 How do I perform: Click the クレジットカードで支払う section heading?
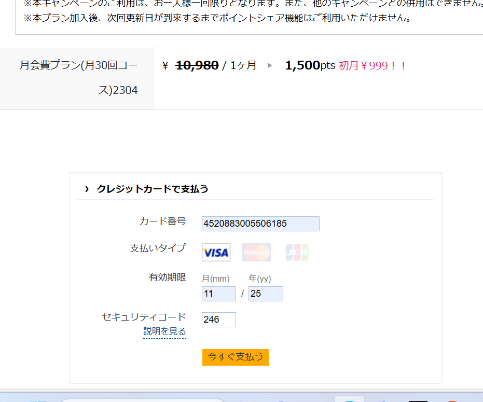tap(153, 189)
